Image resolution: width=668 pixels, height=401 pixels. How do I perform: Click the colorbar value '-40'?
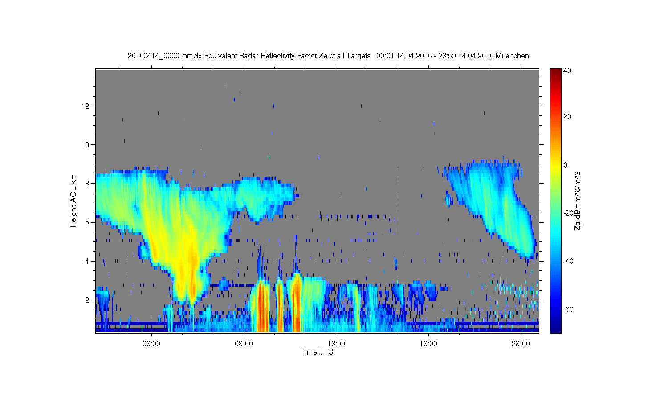[x=568, y=261]
